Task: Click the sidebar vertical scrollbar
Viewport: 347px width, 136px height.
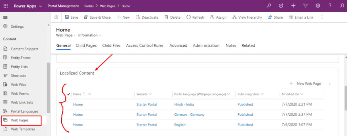Action: (x=48, y=88)
